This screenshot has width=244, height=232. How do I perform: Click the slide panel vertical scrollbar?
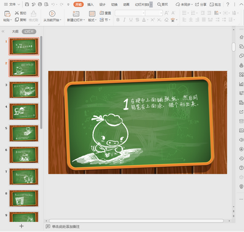point(41,82)
